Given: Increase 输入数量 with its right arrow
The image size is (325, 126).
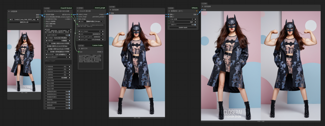Looking at the screenshot, I should pyautogui.click(x=196, y=19).
